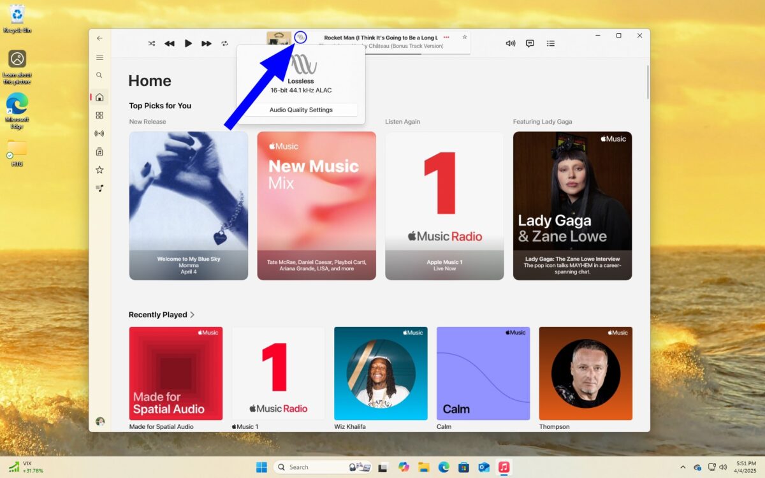The width and height of the screenshot is (765, 478).
Task: Go back with the arrow button
Action: (x=99, y=38)
